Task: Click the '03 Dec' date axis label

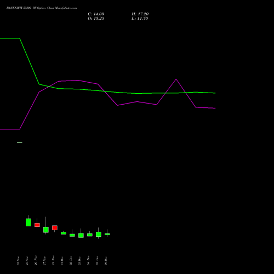Action: pos(79,261)
